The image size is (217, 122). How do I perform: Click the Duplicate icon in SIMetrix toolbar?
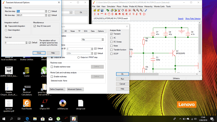point(112,10)
